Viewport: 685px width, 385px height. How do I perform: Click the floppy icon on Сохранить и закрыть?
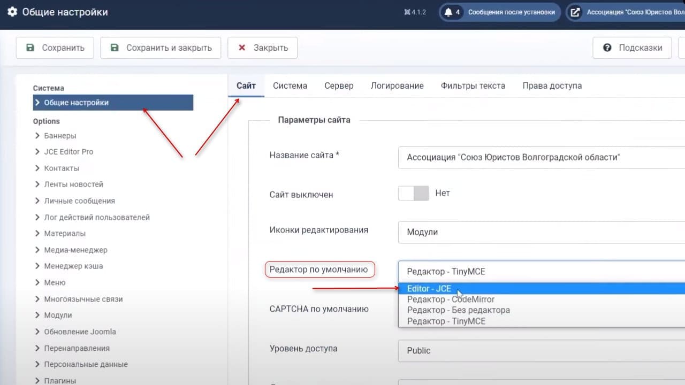pyautogui.click(x=115, y=48)
